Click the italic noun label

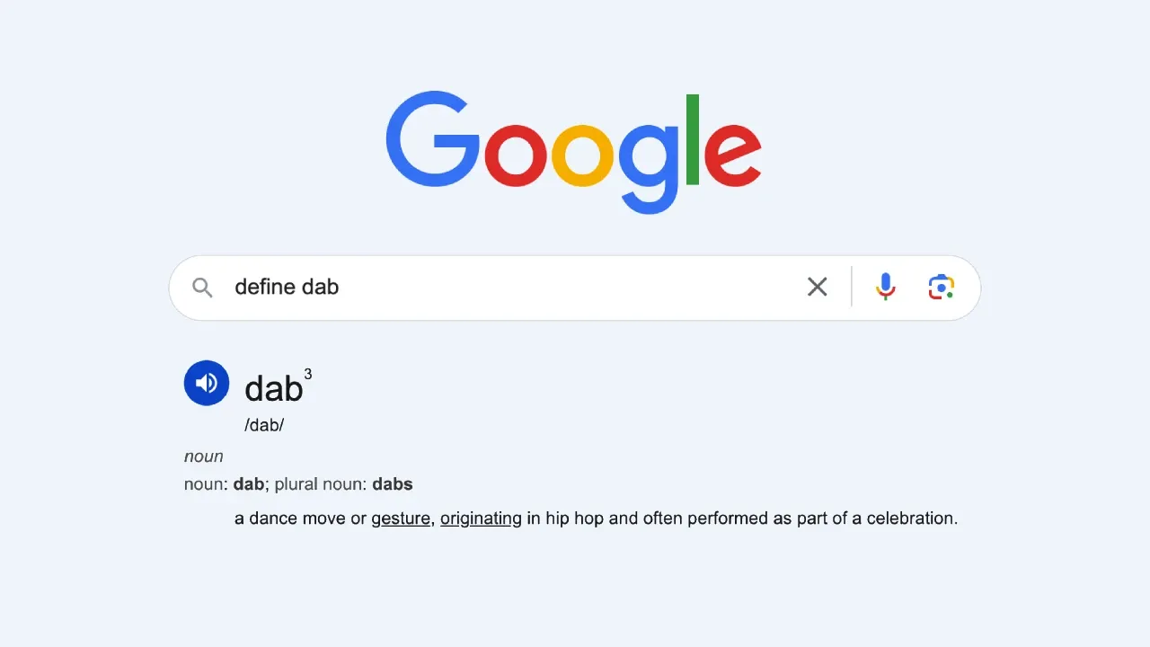[204, 456]
